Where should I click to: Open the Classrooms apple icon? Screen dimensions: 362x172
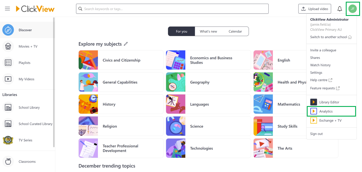coord(8,161)
